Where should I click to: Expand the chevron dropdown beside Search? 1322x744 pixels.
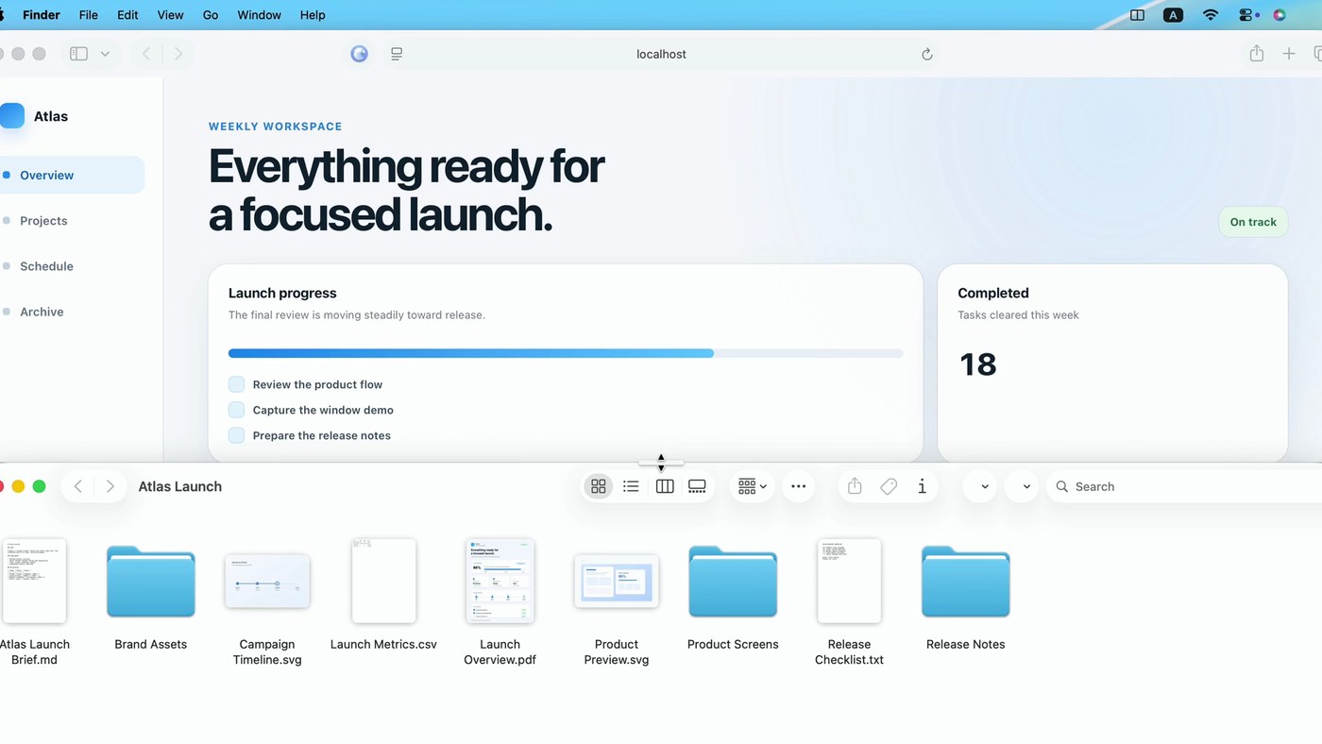click(1025, 486)
